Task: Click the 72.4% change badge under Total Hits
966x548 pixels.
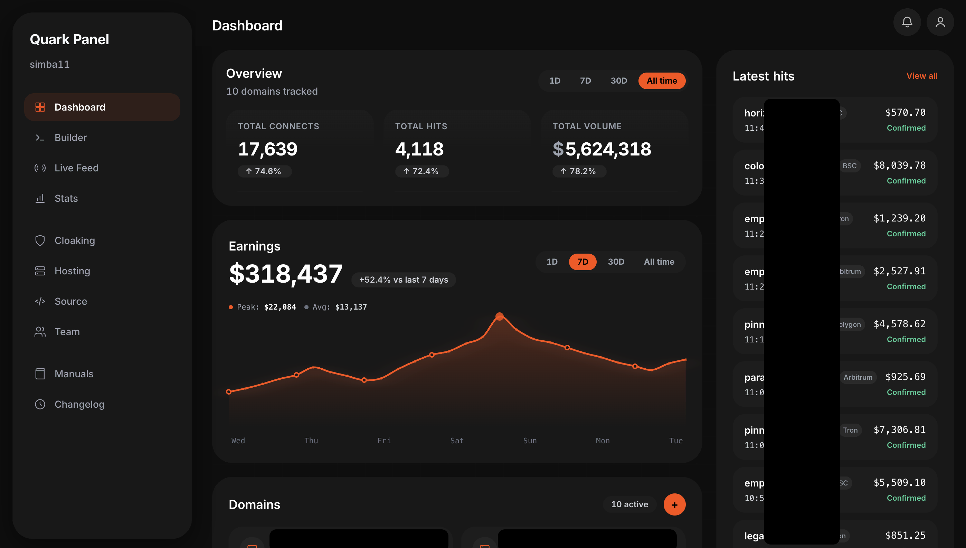Action: (422, 171)
